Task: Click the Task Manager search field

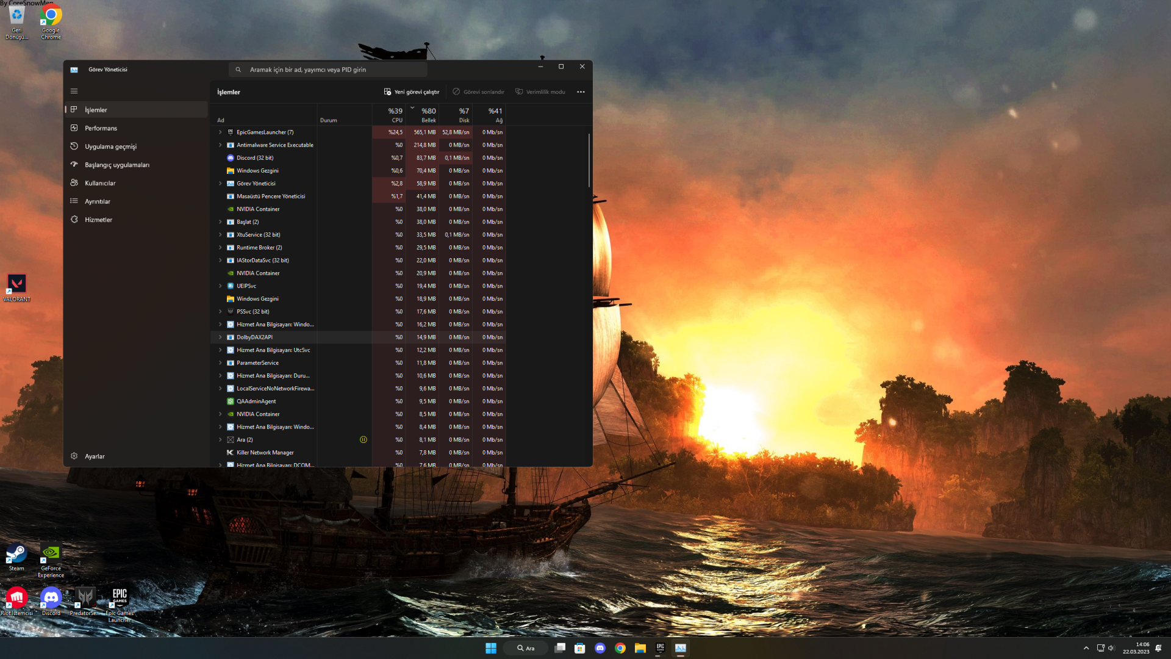Action: click(329, 70)
